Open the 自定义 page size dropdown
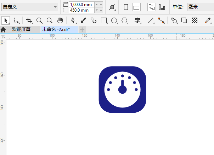The image size is (214, 155). (30, 7)
